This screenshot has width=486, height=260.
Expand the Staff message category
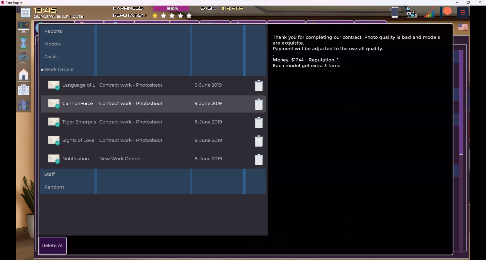[49, 174]
